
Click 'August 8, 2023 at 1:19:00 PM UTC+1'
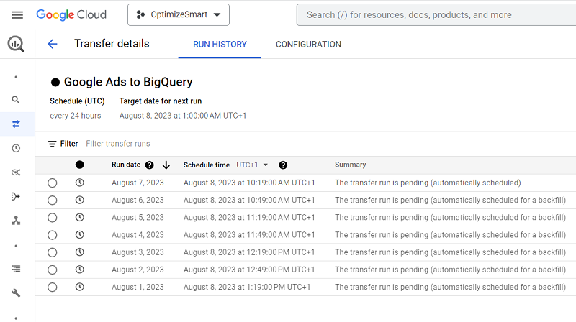point(247,287)
